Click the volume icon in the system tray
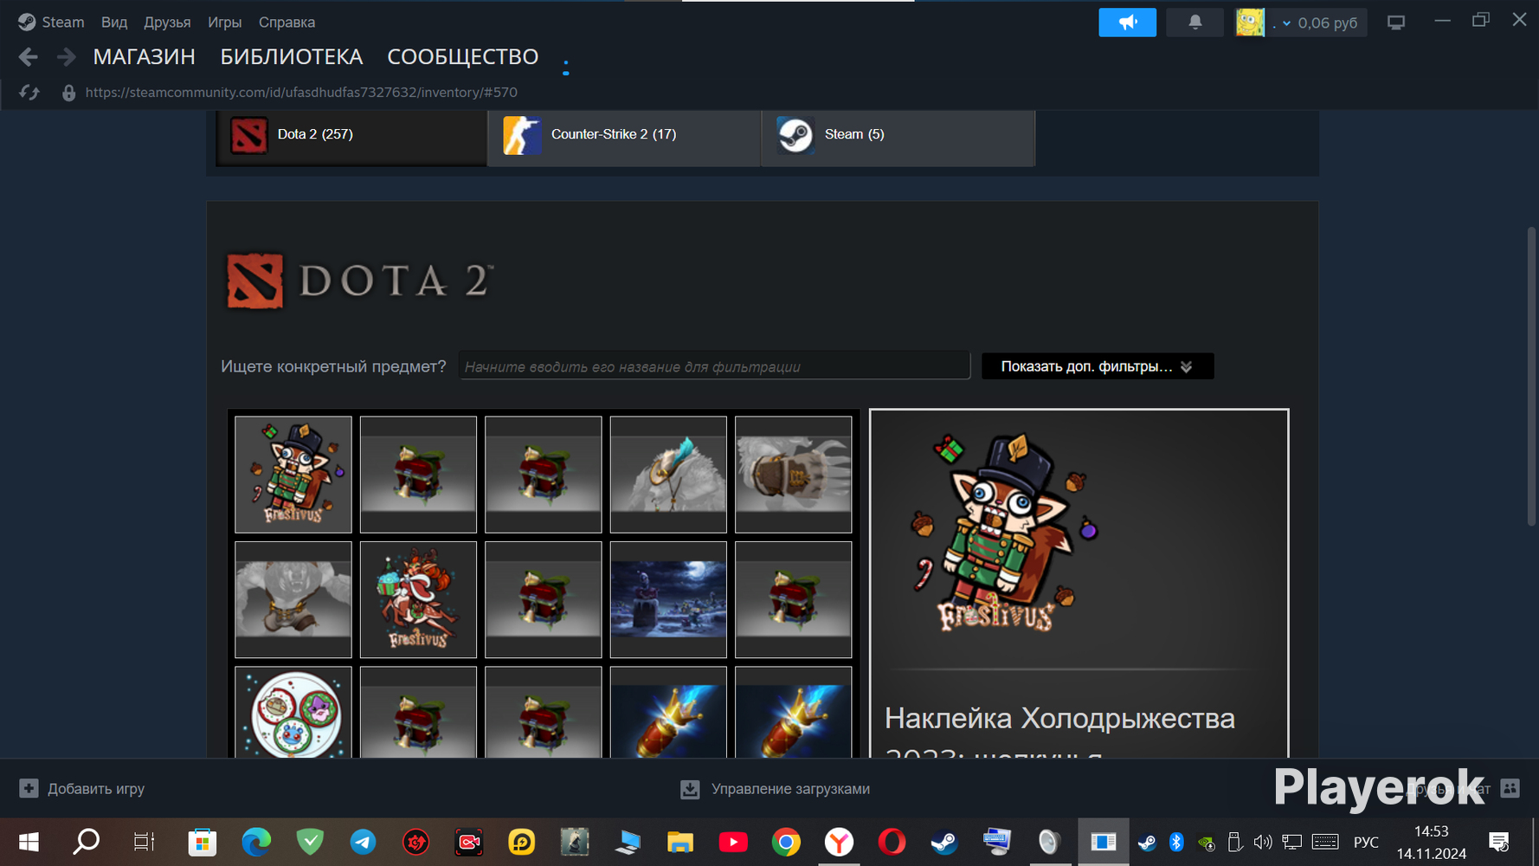1539x866 pixels. (1263, 842)
